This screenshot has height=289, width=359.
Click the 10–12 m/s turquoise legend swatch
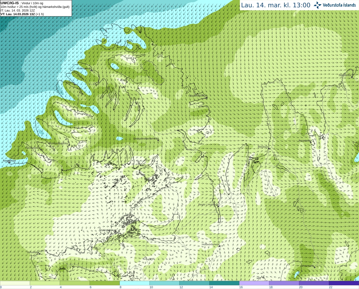click(x=164, y=283)
